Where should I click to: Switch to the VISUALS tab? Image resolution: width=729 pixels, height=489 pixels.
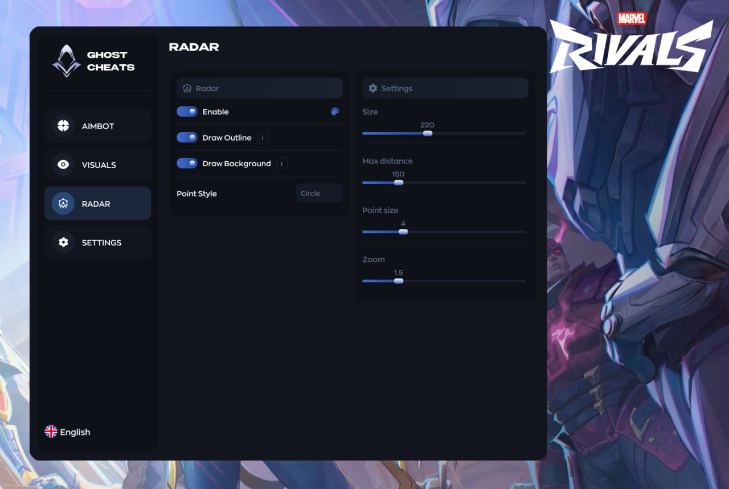[x=97, y=165]
